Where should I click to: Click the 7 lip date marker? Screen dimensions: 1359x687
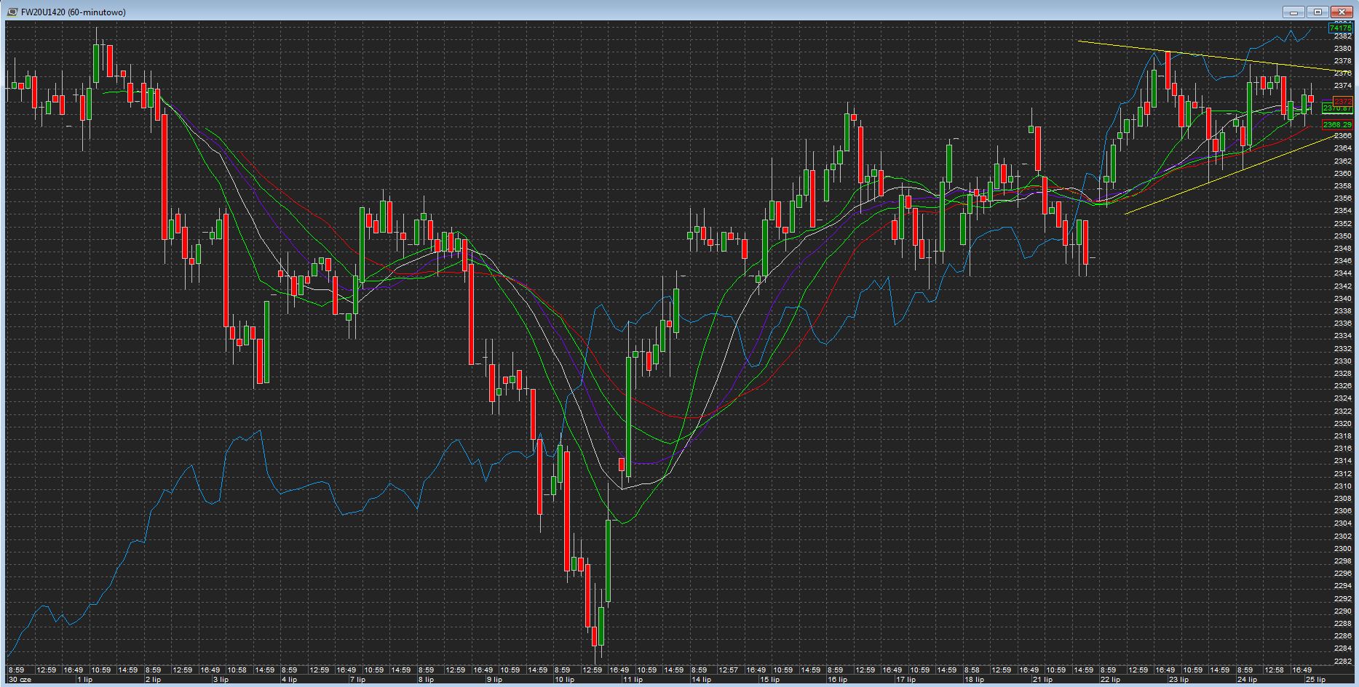357,680
